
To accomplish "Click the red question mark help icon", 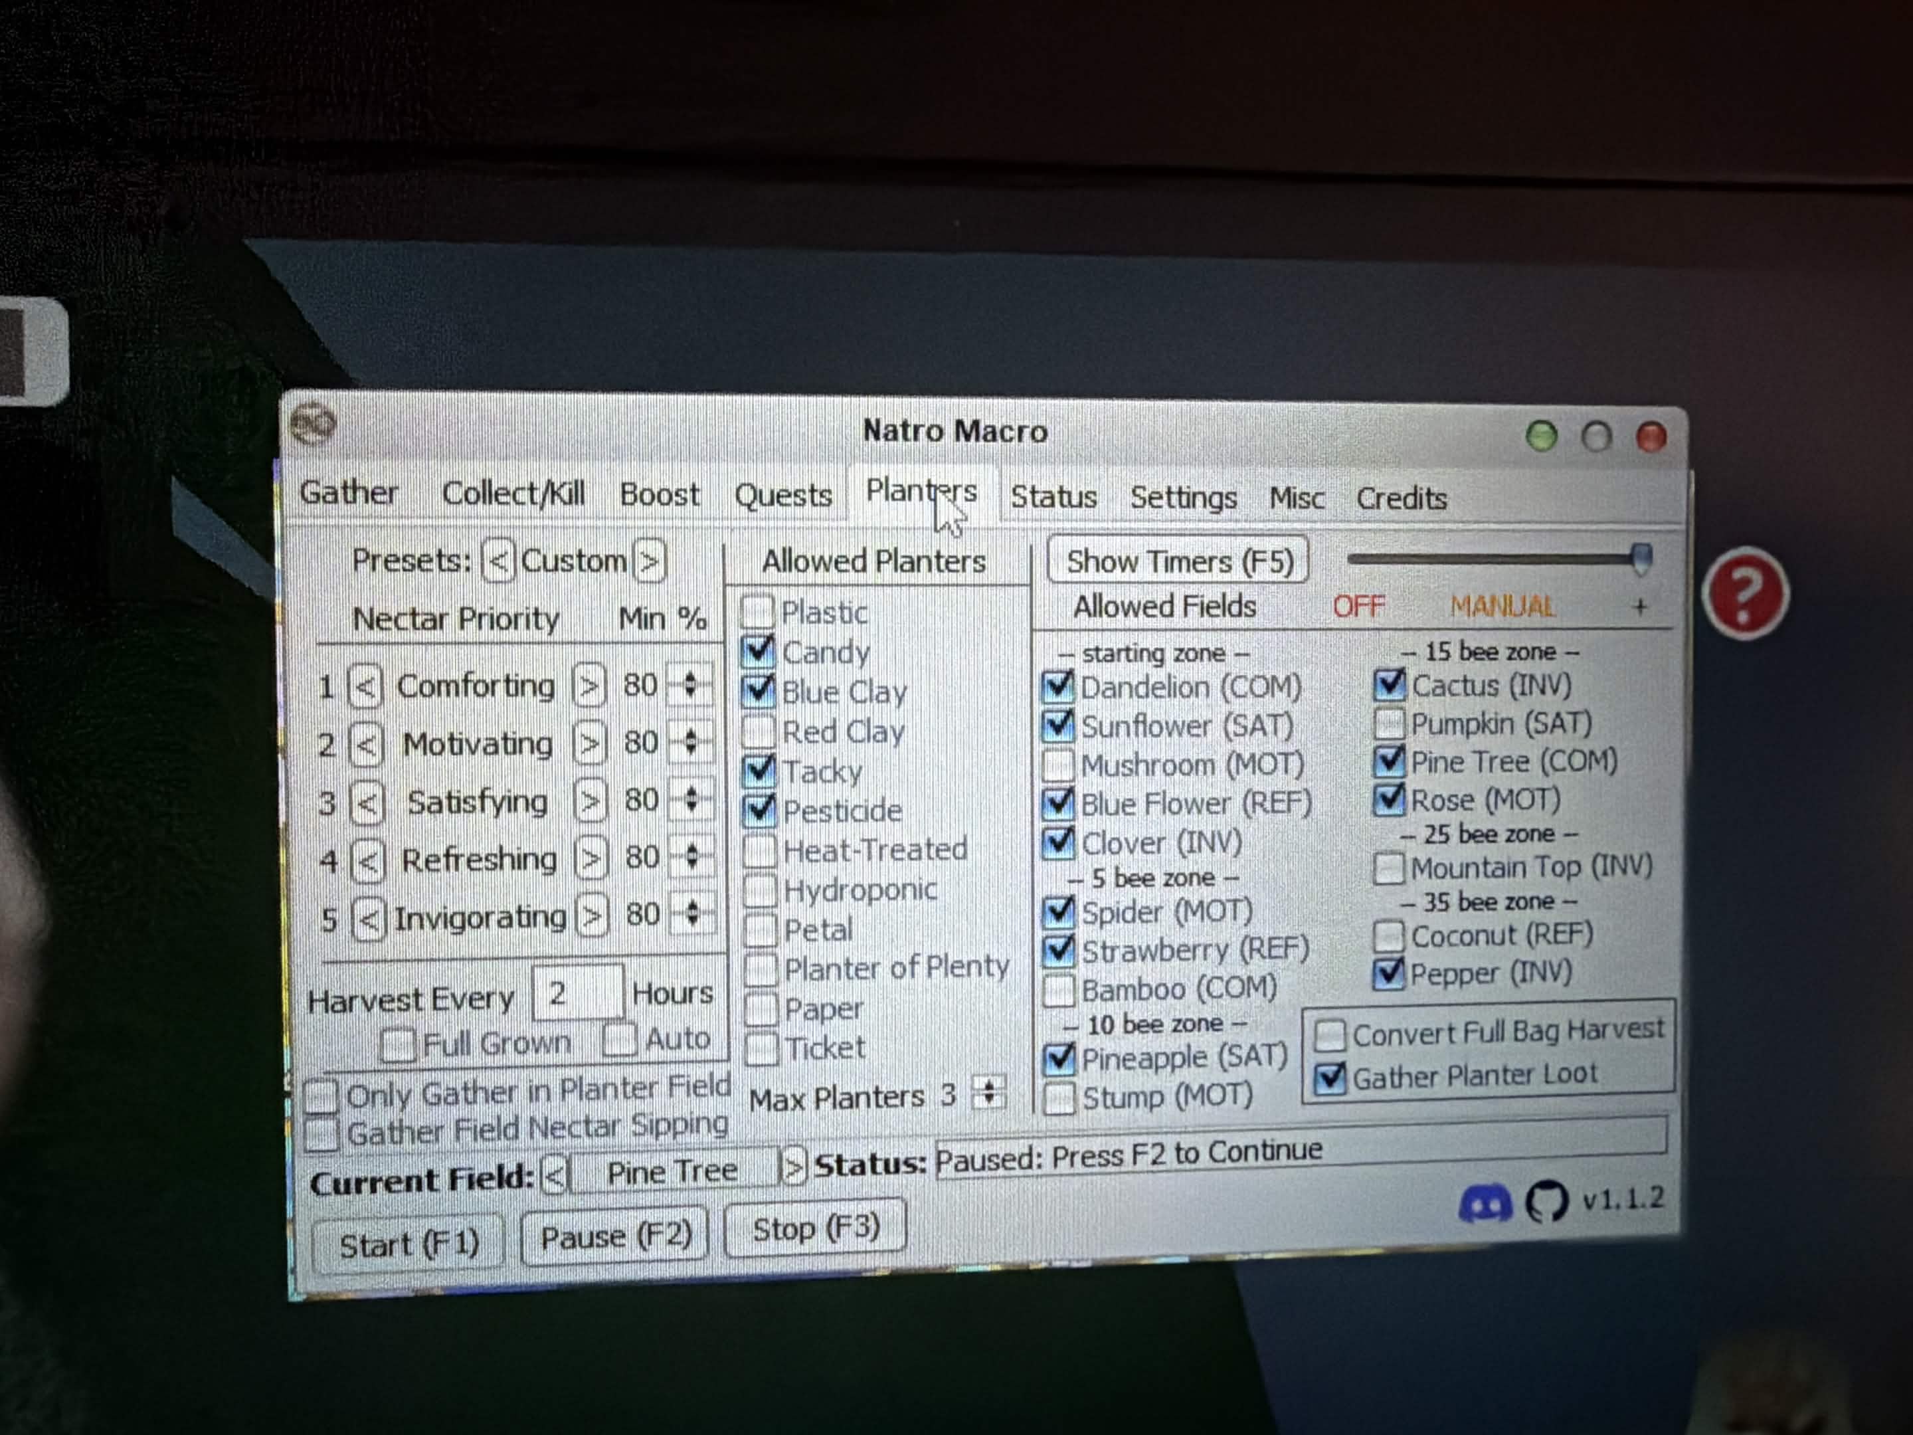I will point(1745,593).
